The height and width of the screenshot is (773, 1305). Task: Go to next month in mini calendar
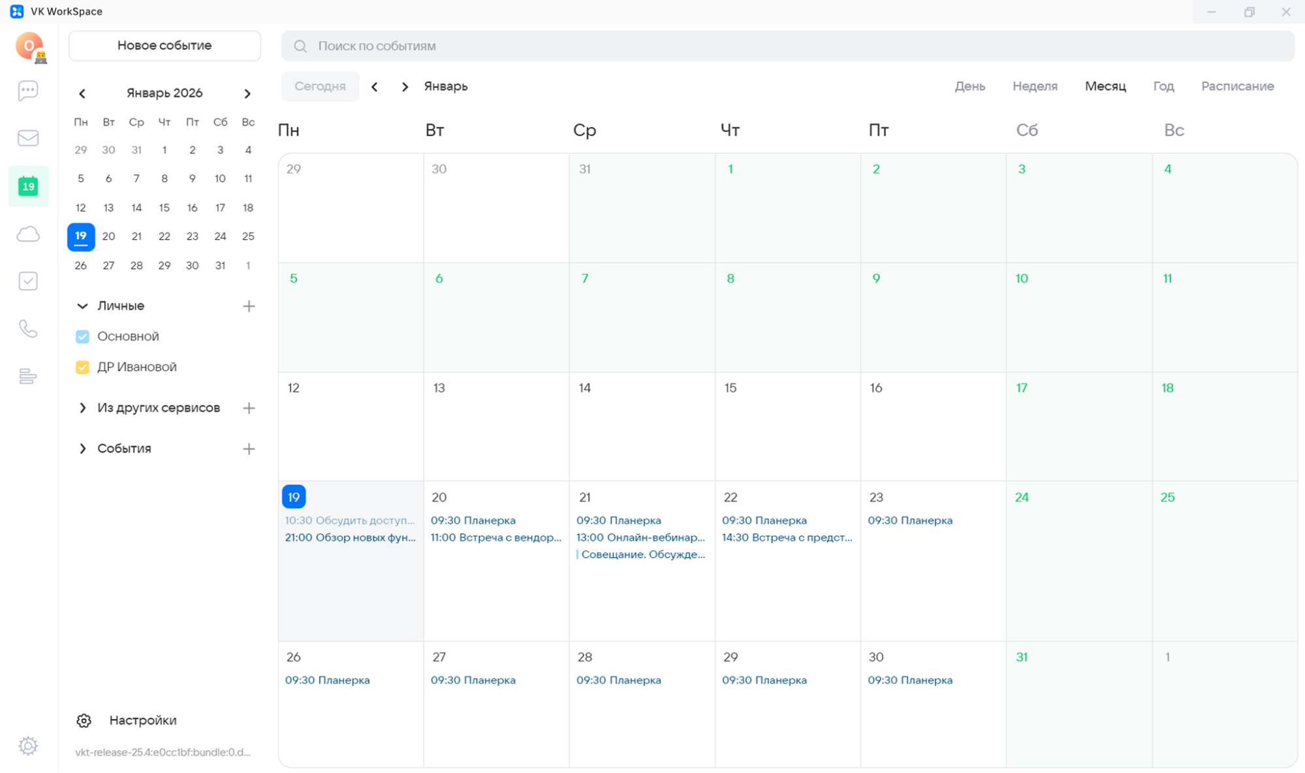click(x=247, y=93)
